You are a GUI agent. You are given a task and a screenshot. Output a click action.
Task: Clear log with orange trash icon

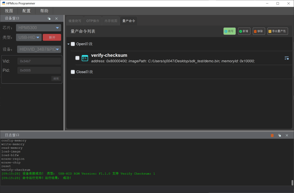(272, 135)
